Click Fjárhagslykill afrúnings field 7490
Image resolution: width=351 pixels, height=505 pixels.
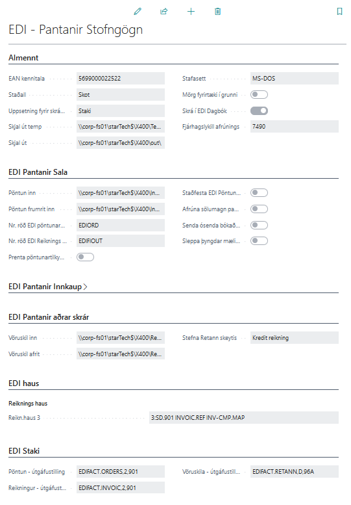pyautogui.click(x=295, y=127)
